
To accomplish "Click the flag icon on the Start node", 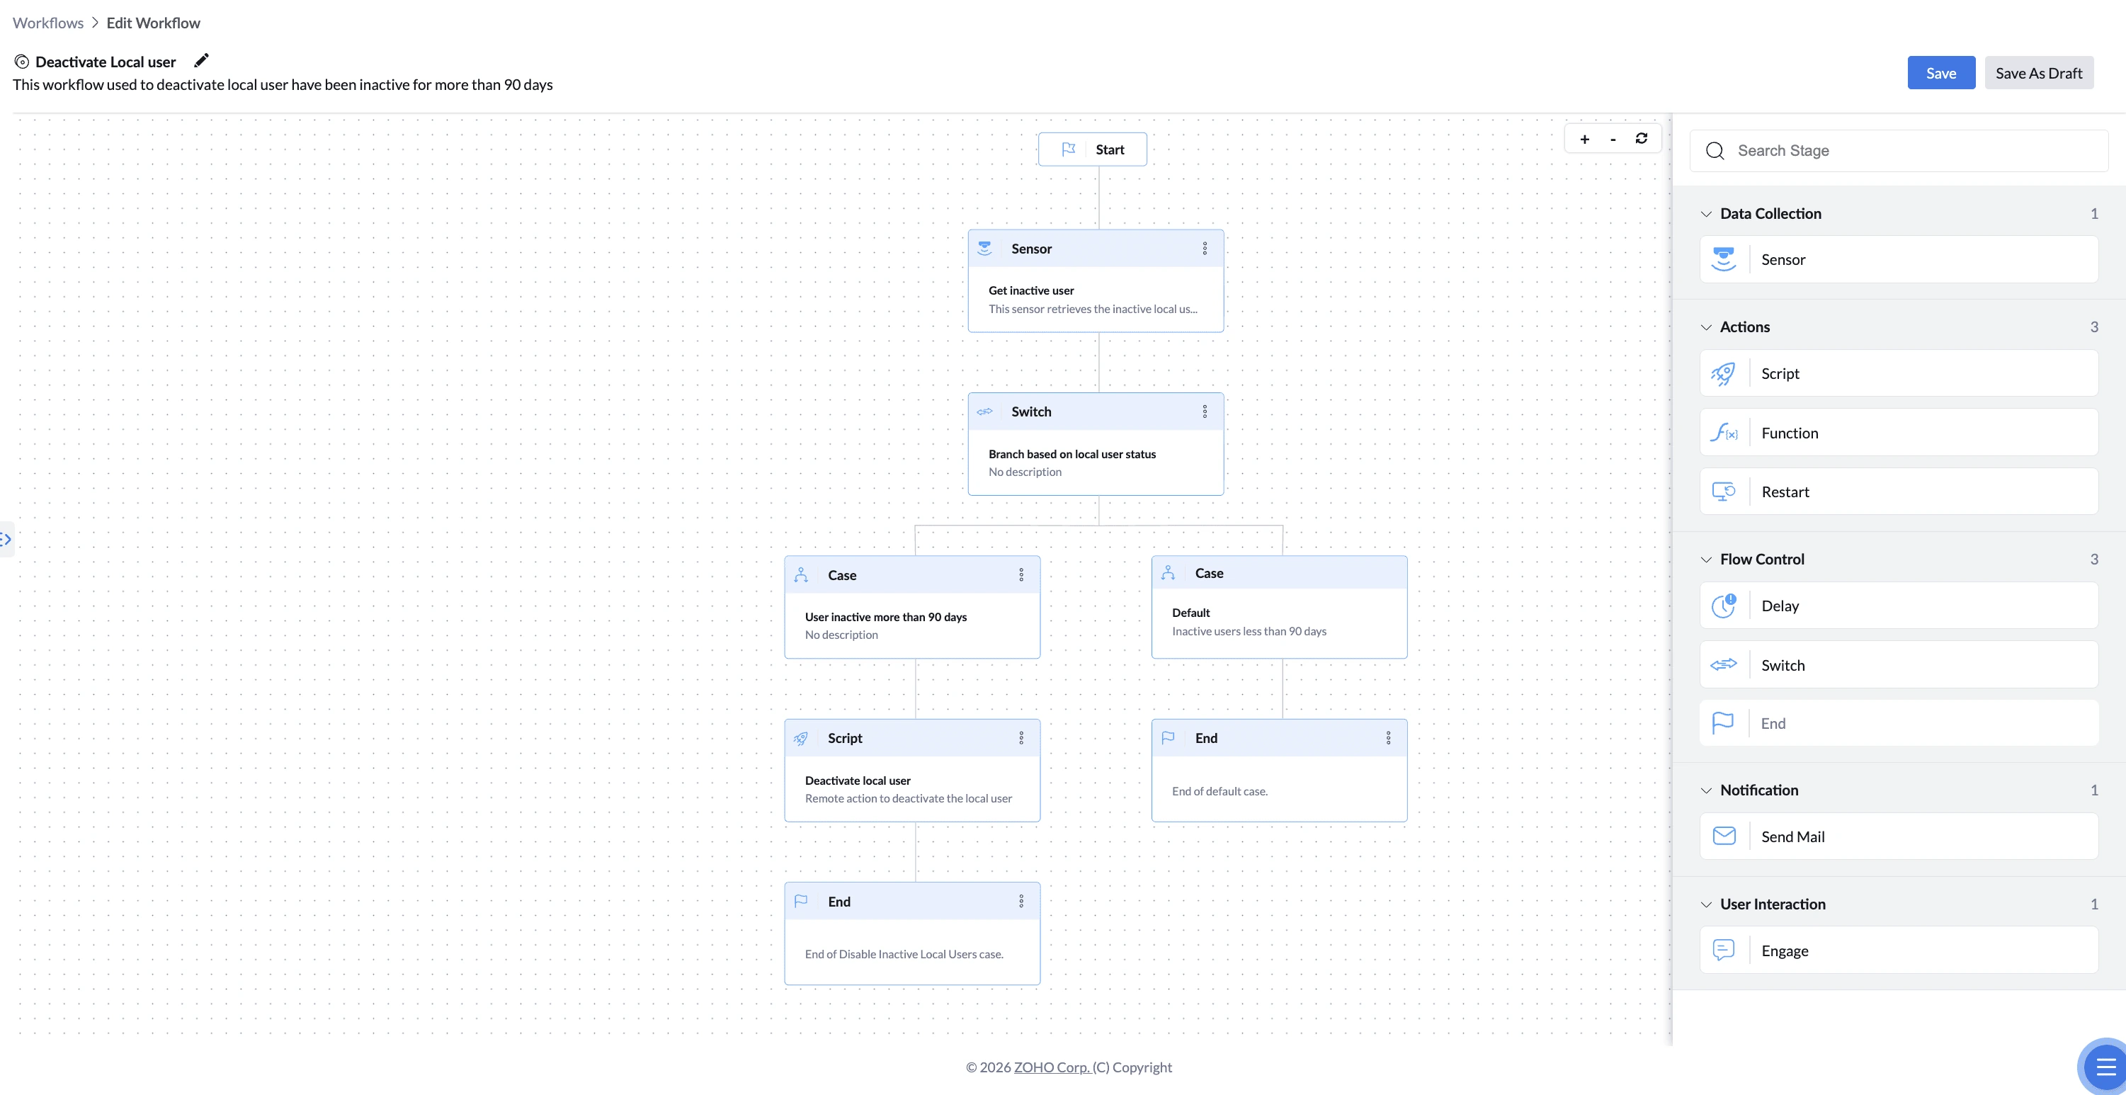I will click(x=1069, y=149).
